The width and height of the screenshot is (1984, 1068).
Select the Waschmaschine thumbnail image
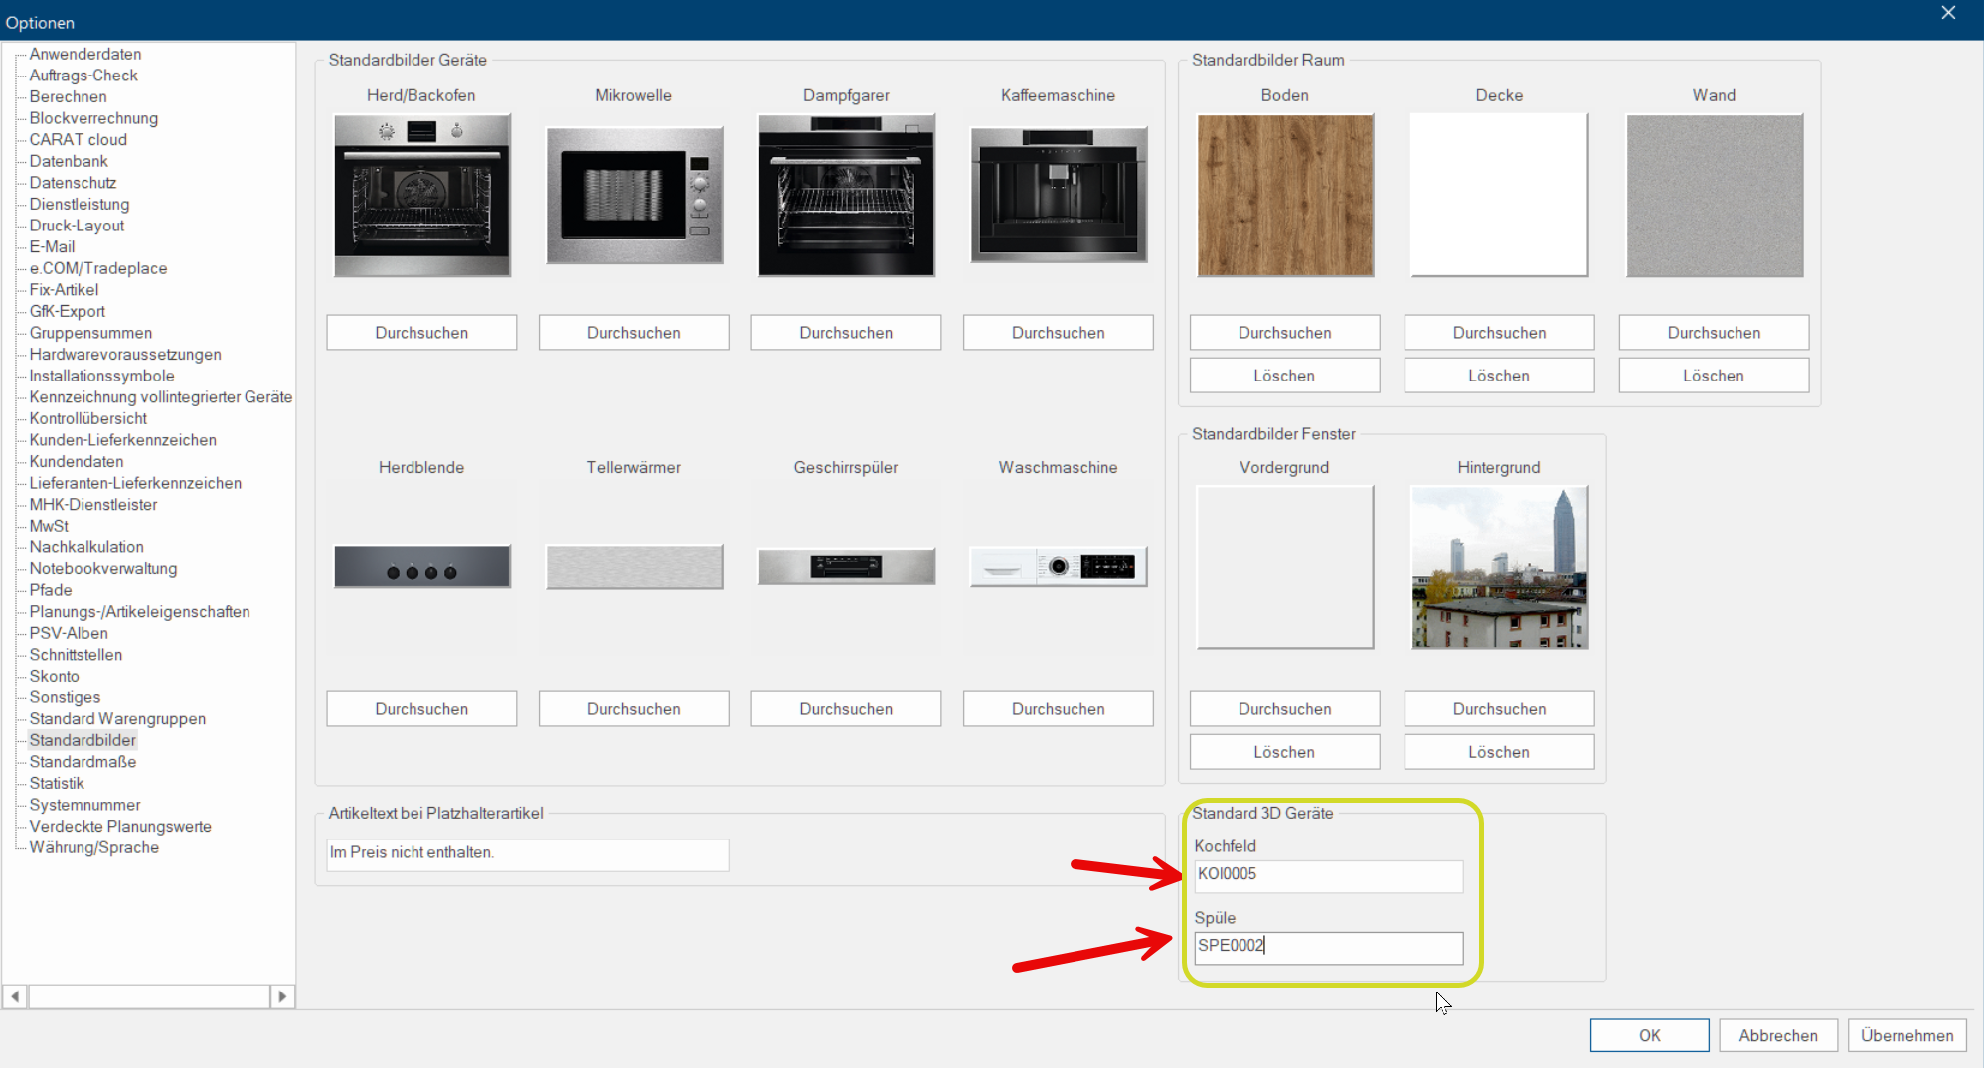point(1059,566)
